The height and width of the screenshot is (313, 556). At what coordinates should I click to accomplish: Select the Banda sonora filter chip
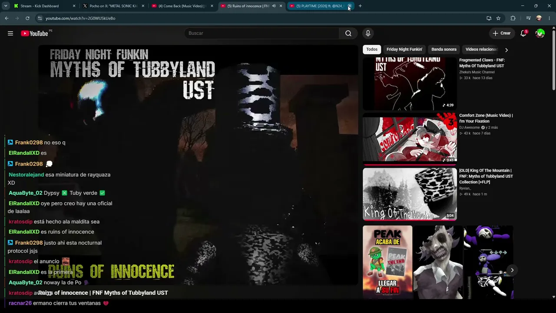click(444, 50)
